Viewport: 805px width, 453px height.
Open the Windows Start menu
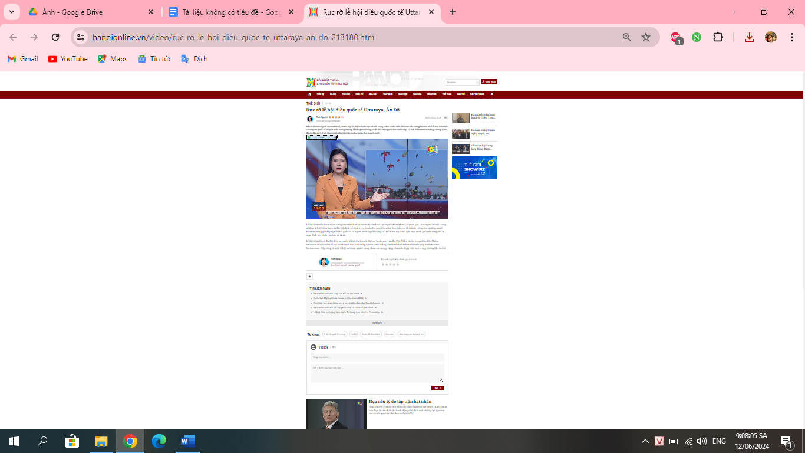[x=14, y=441]
